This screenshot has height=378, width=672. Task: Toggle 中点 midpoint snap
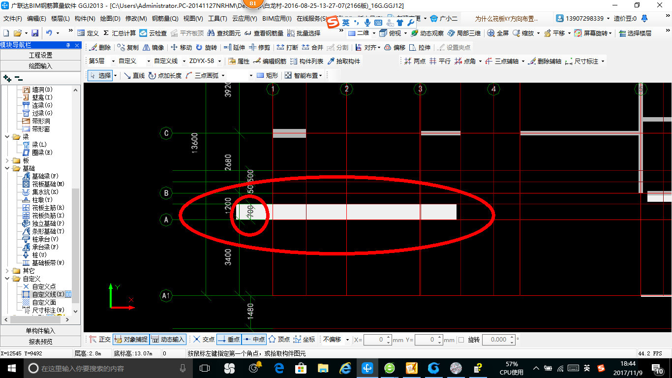point(254,340)
